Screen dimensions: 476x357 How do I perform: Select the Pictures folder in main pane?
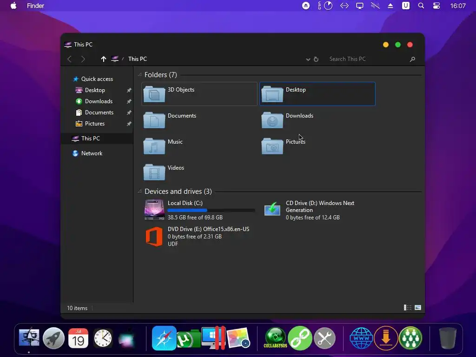coord(317,146)
